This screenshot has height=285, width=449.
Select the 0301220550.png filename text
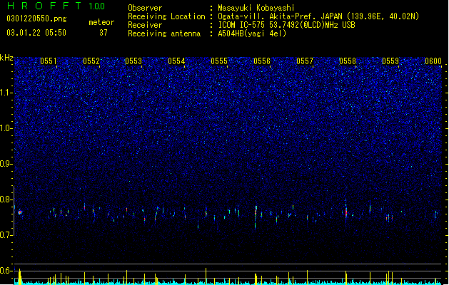tap(36, 19)
